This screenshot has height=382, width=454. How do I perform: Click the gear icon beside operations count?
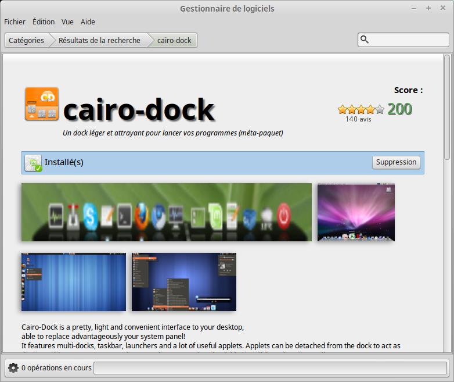click(x=13, y=368)
